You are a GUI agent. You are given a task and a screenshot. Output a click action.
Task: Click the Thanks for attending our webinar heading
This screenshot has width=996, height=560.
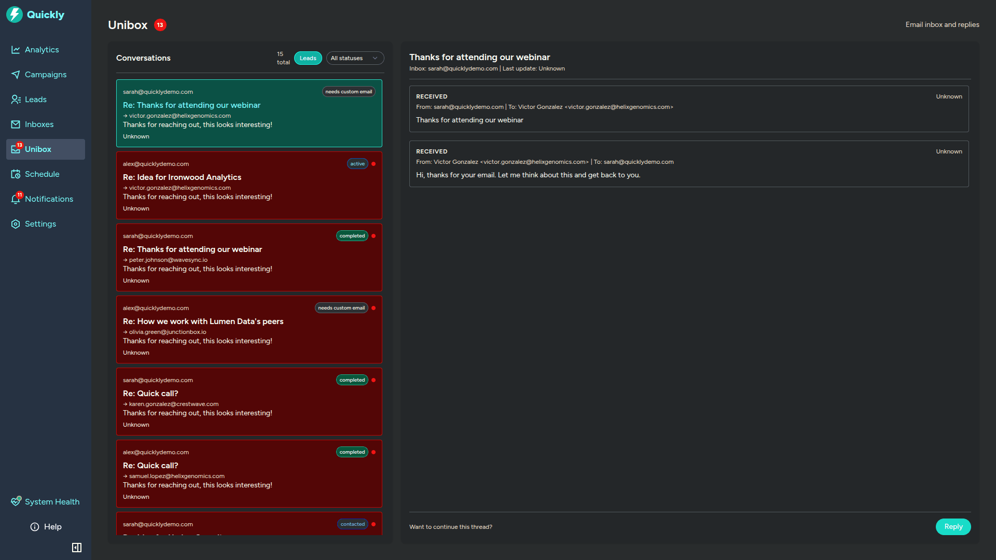click(x=479, y=57)
